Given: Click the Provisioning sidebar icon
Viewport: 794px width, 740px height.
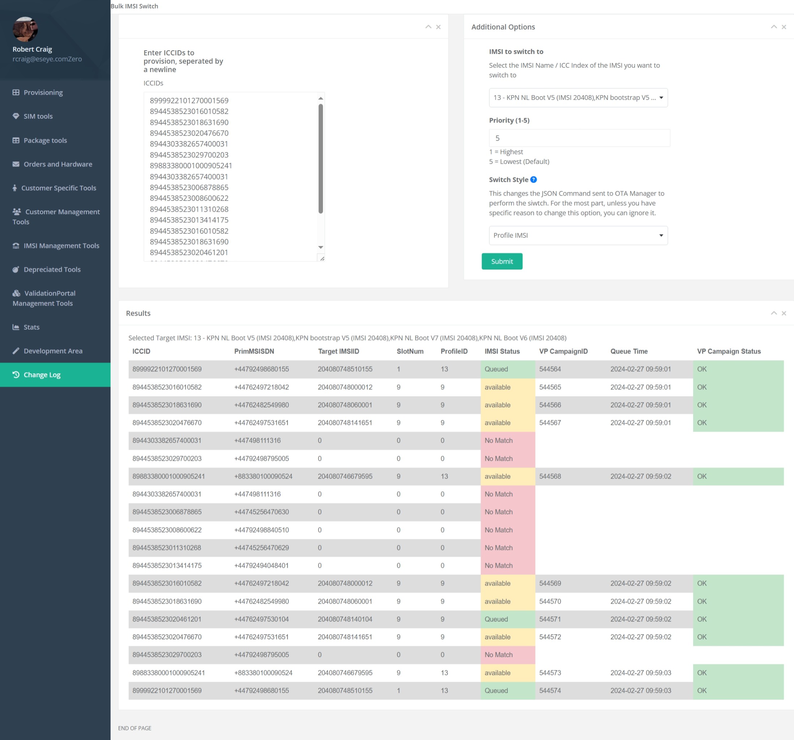Looking at the screenshot, I should tap(16, 92).
